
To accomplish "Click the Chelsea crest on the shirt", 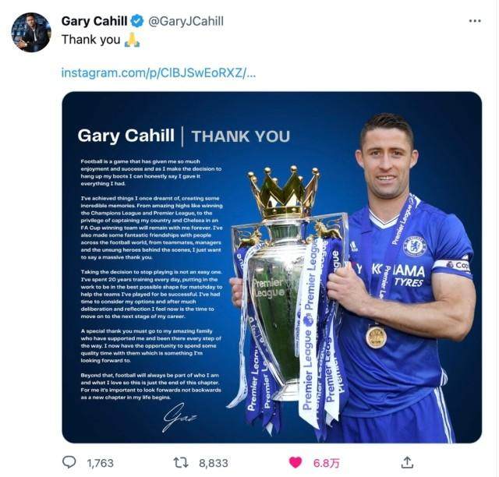I will pos(415,246).
